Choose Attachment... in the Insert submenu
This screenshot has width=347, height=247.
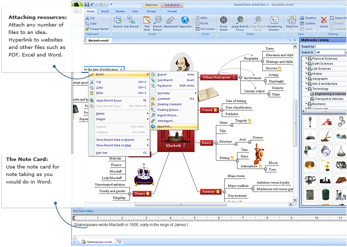(174, 121)
